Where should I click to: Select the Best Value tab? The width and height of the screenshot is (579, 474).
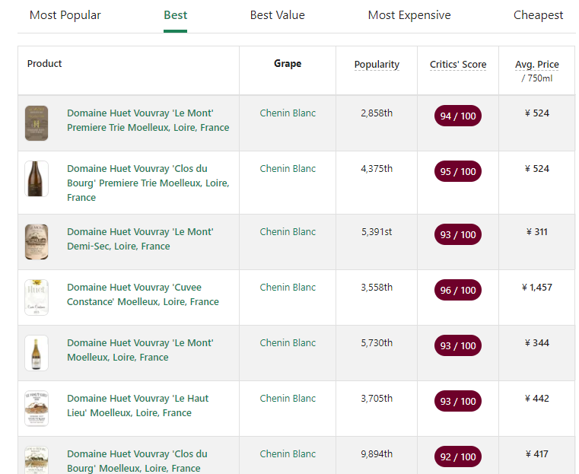click(x=277, y=15)
